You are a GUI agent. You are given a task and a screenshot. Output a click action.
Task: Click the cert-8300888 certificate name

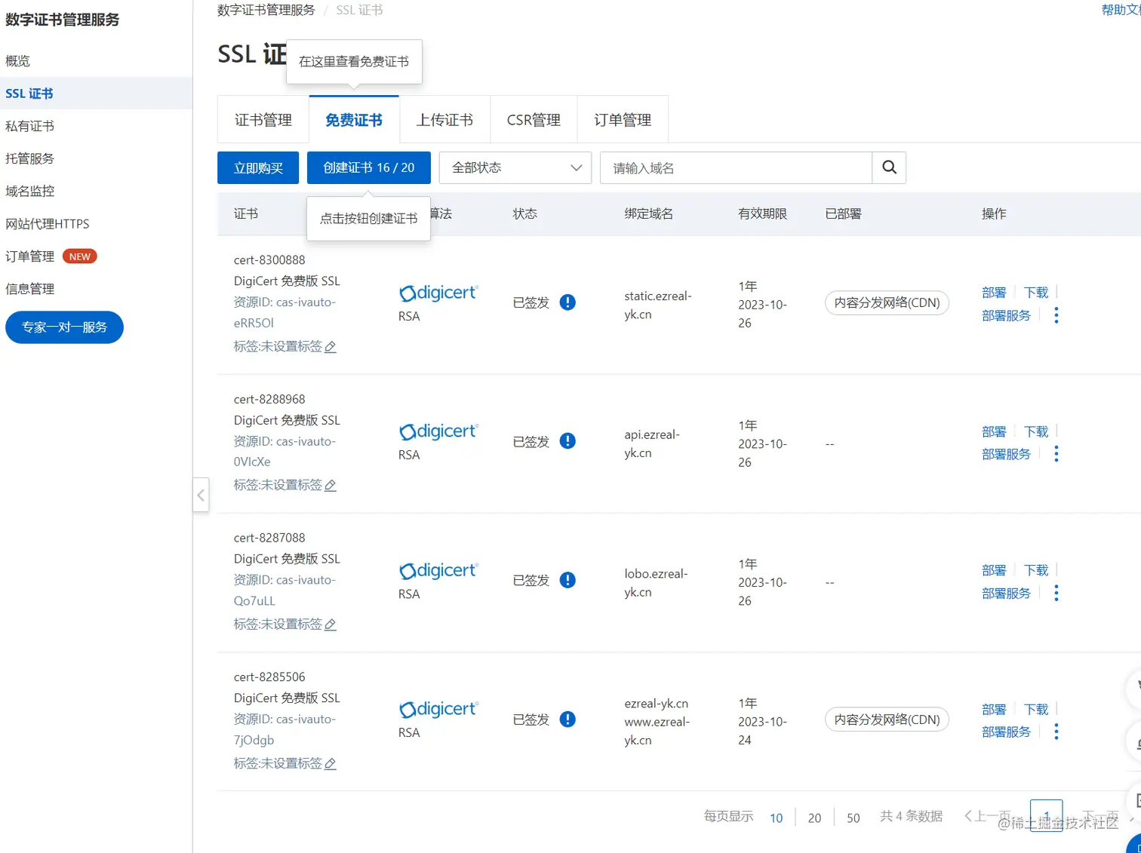point(269,260)
